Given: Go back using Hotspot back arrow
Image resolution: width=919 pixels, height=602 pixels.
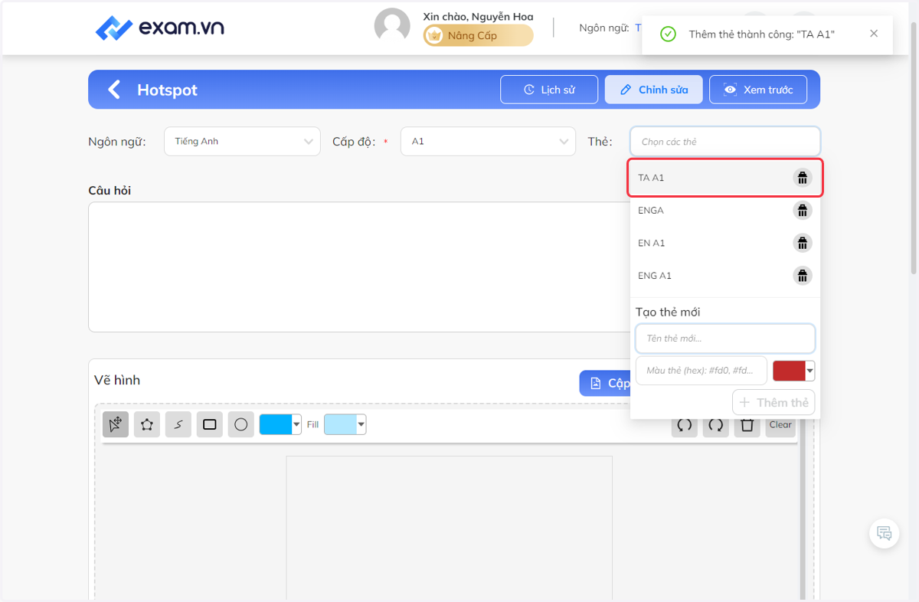Looking at the screenshot, I should click(114, 90).
